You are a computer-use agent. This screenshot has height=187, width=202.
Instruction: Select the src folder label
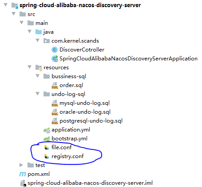coord(31,14)
